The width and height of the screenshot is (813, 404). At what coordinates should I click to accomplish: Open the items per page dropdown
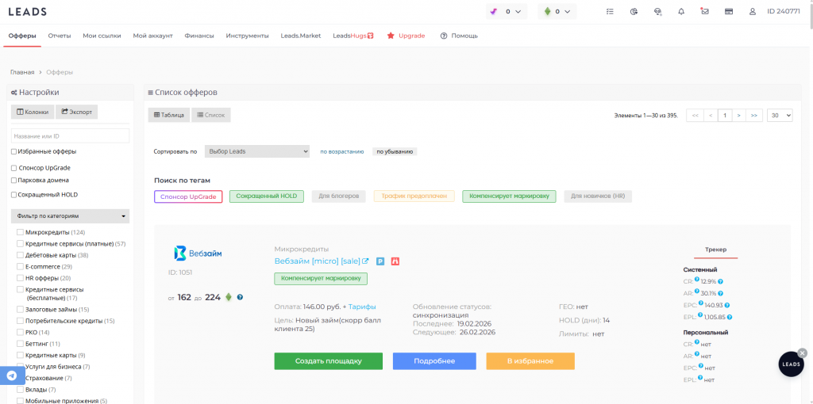(779, 115)
